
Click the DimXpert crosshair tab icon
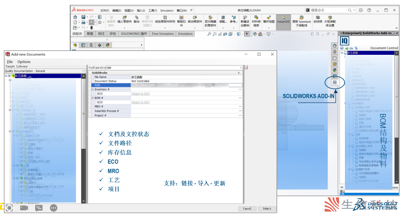[x=99, y=45]
